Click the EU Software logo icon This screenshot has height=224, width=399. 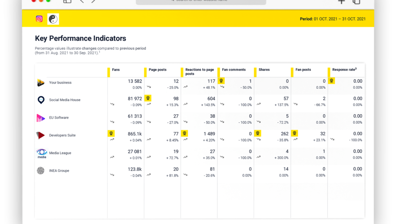pyautogui.click(x=41, y=118)
